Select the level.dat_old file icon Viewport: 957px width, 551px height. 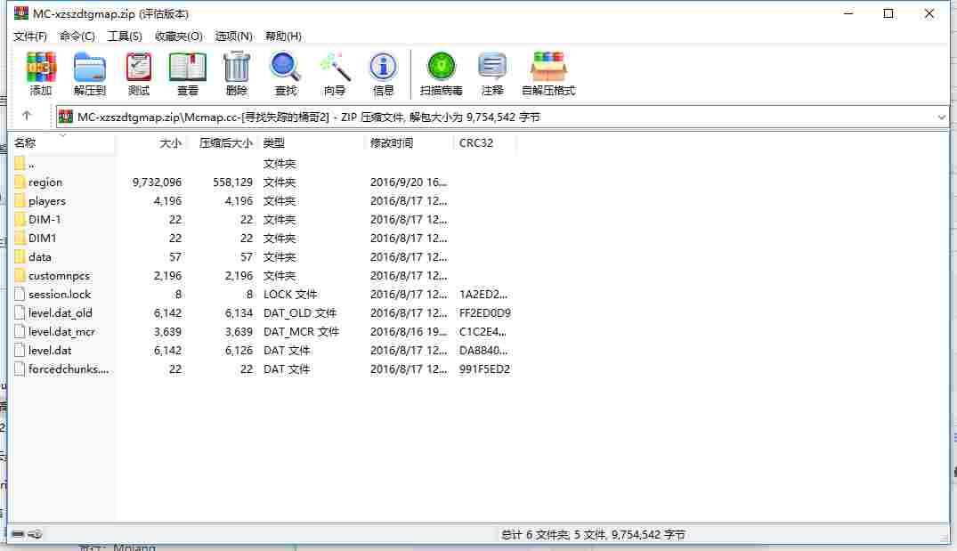coord(20,313)
